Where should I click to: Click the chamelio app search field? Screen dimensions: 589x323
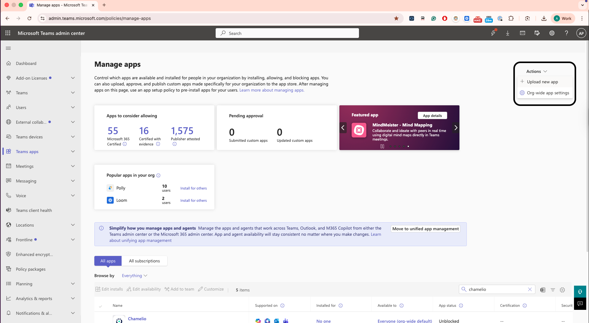(497, 289)
